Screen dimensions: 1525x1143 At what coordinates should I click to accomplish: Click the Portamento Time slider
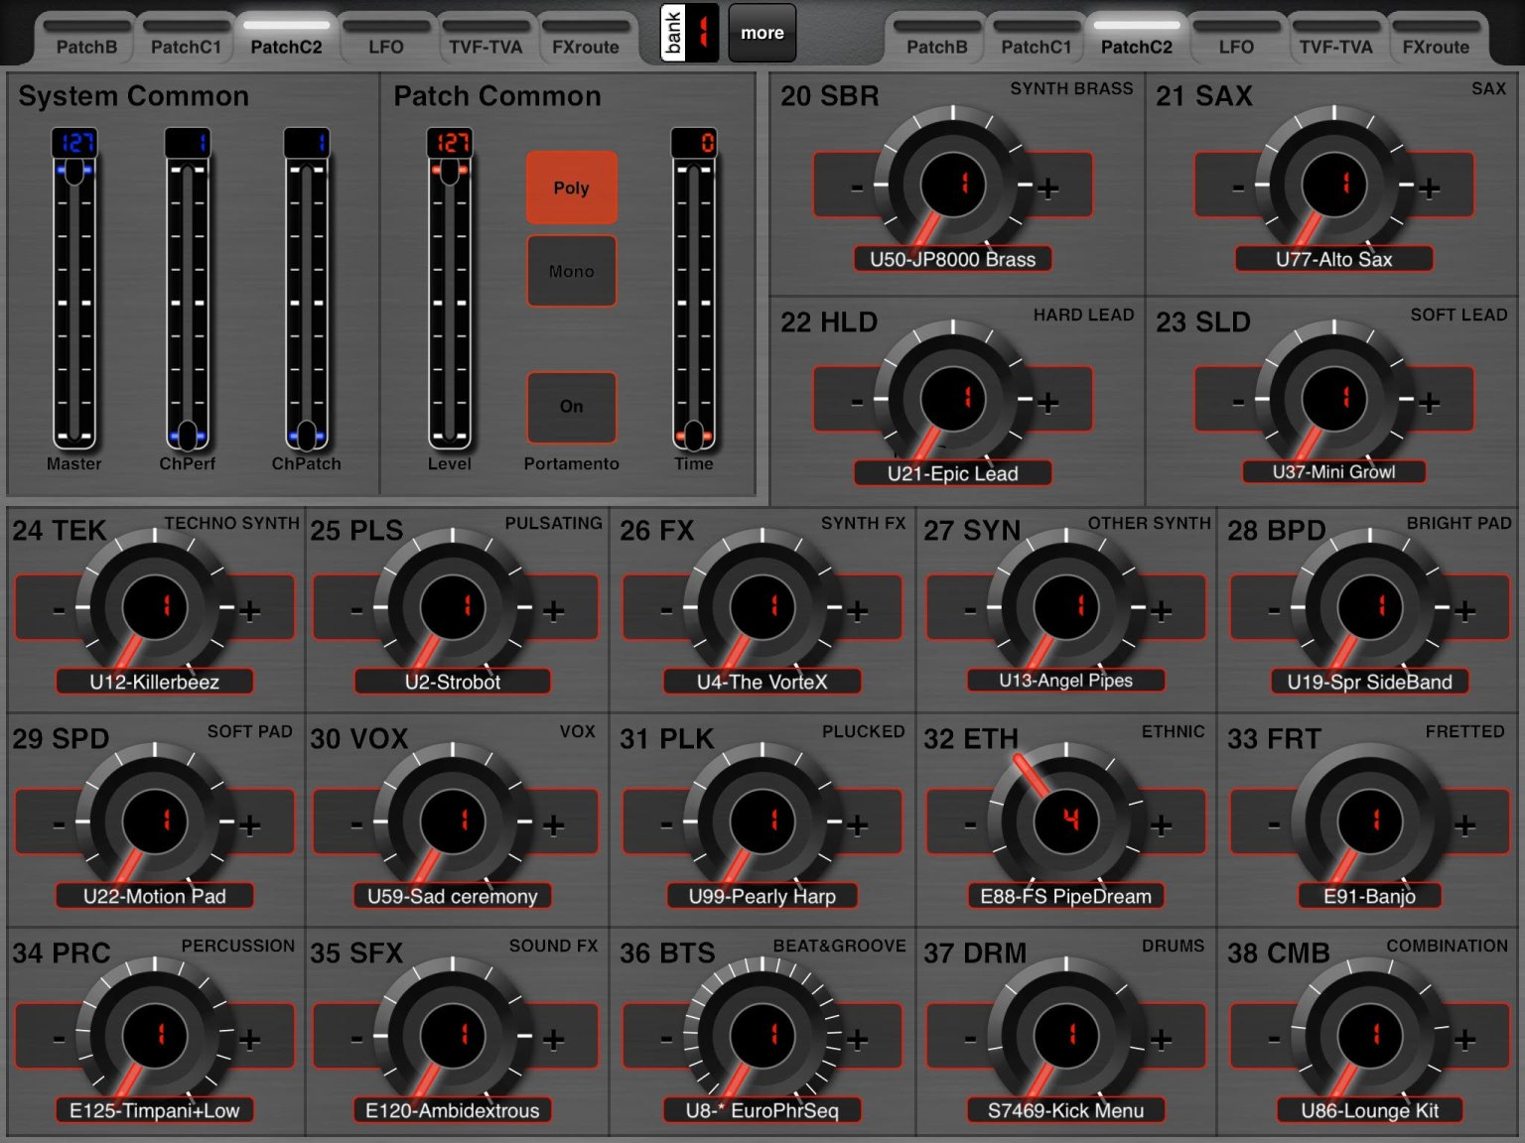coord(694,304)
